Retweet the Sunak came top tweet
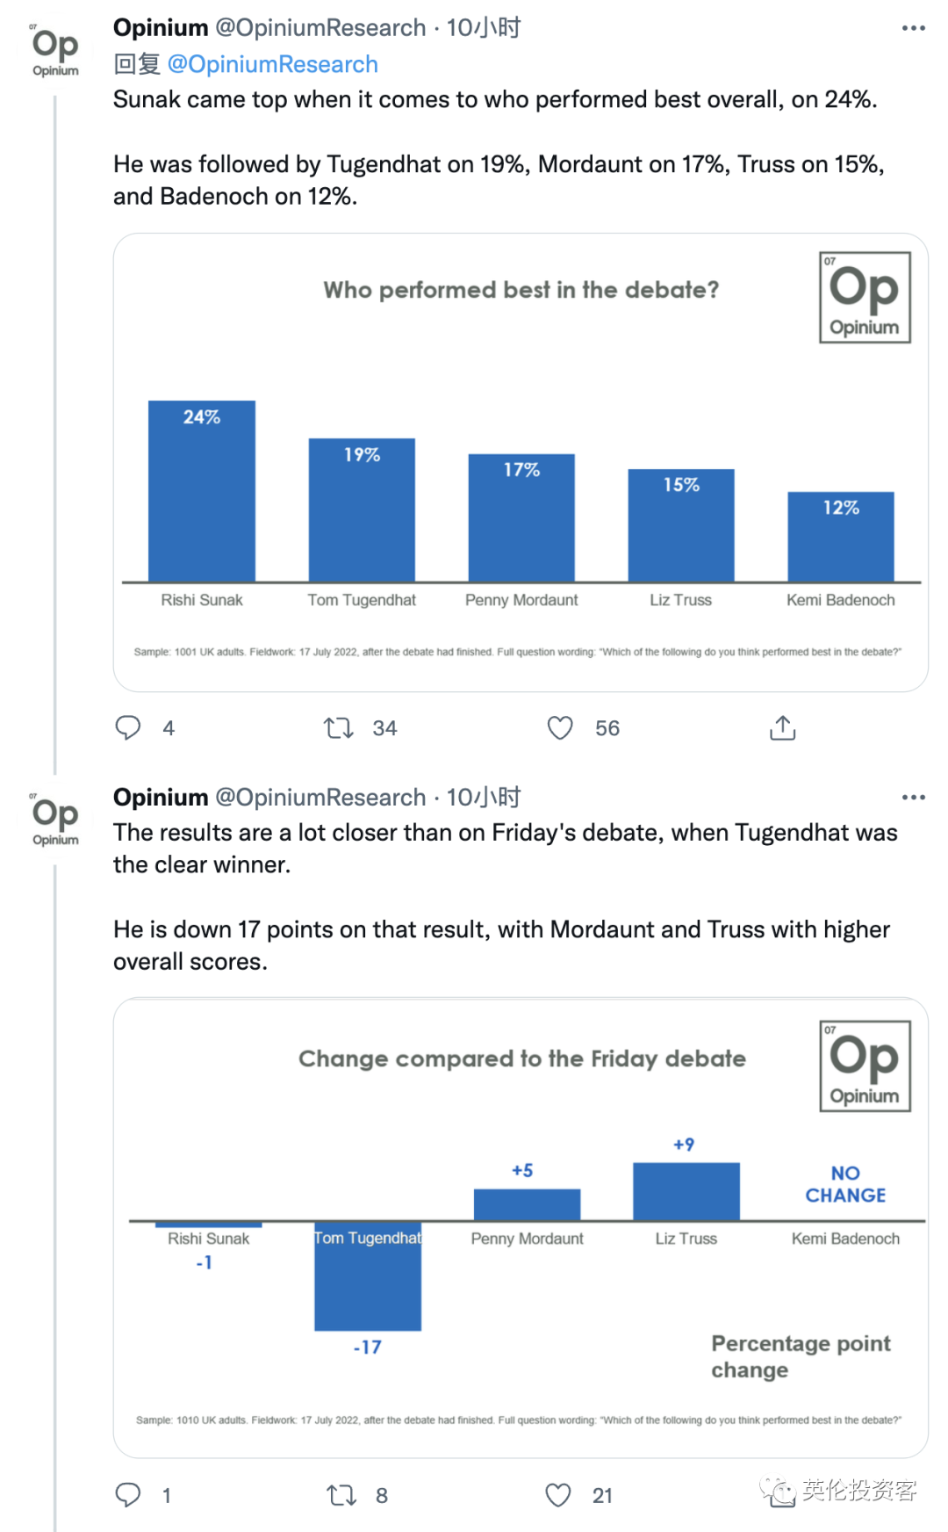 339,727
